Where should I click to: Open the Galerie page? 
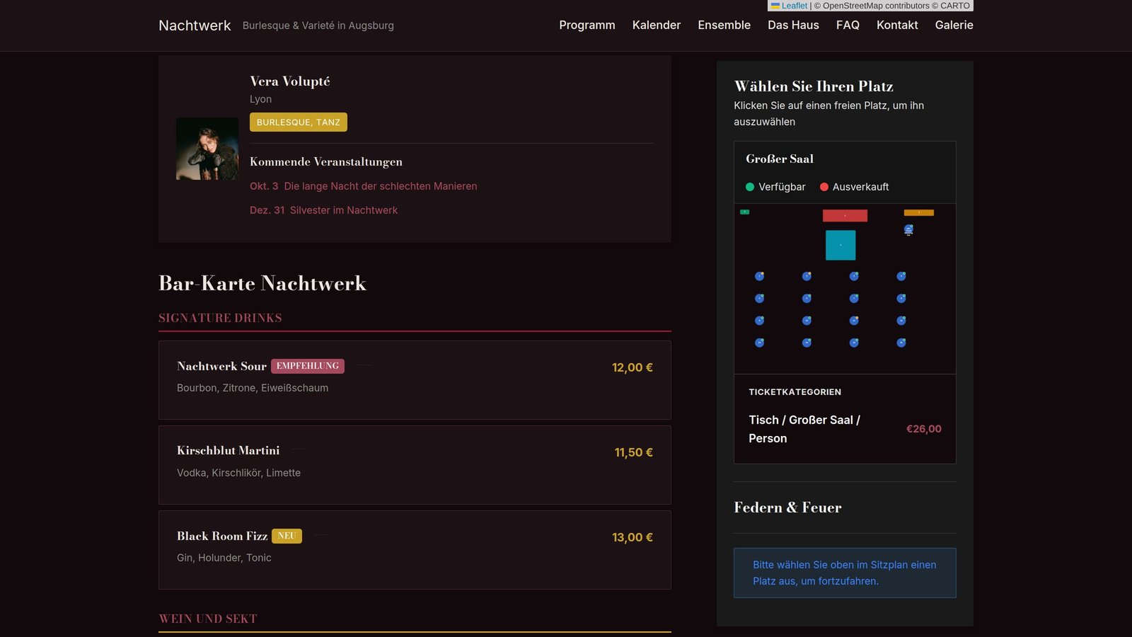coord(954,25)
